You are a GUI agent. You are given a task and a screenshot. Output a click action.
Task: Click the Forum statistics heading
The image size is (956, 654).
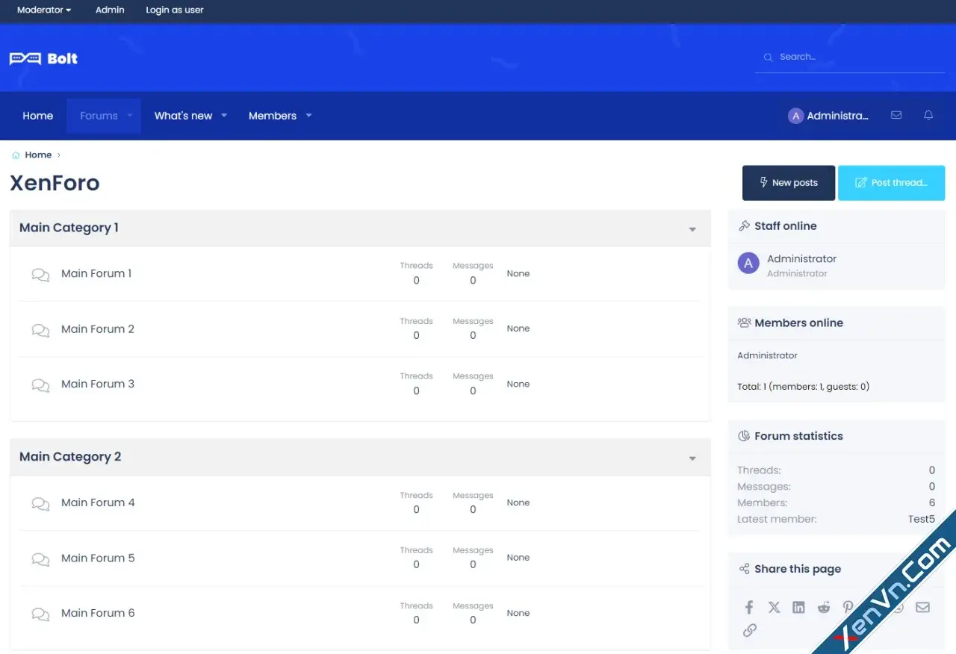click(798, 436)
